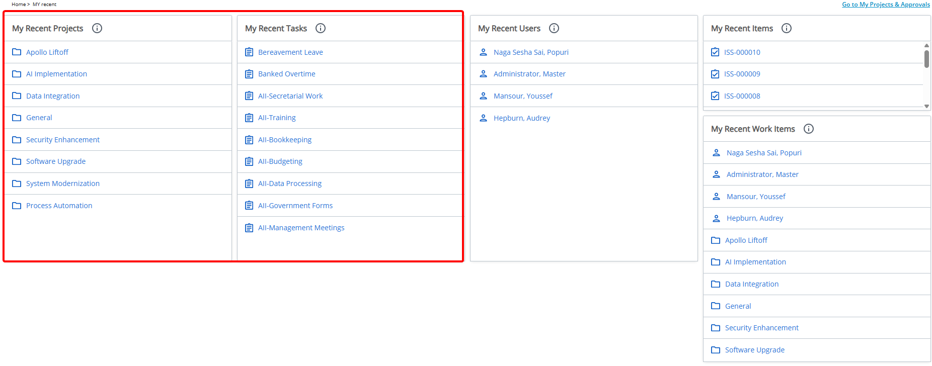Open Go to My Projects & Approvals link
The height and width of the screenshot is (366, 932).
click(x=886, y=5)
